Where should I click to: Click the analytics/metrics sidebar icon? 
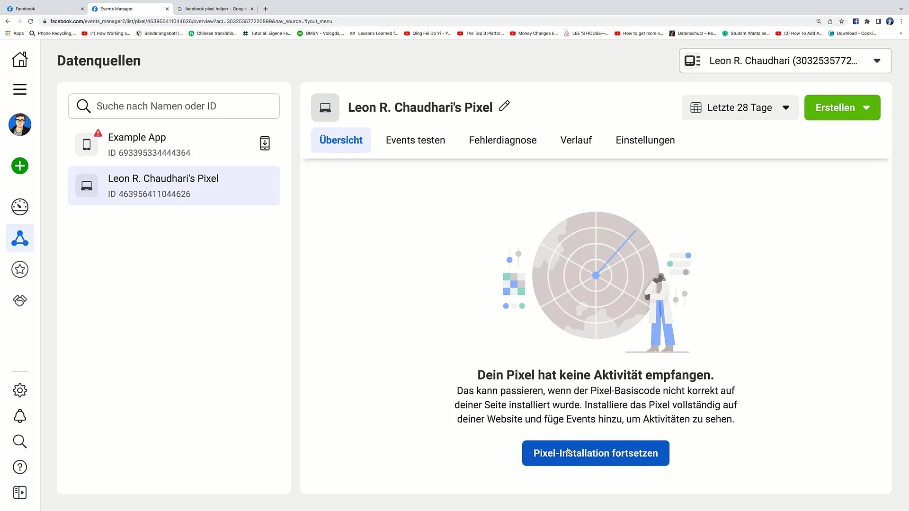(19, 206)
